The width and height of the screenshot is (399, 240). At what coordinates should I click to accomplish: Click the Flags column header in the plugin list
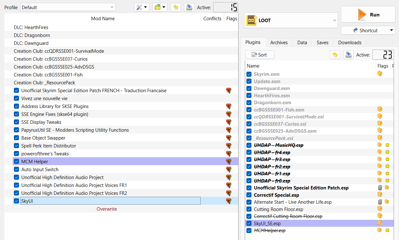click(x=383, y=66)
